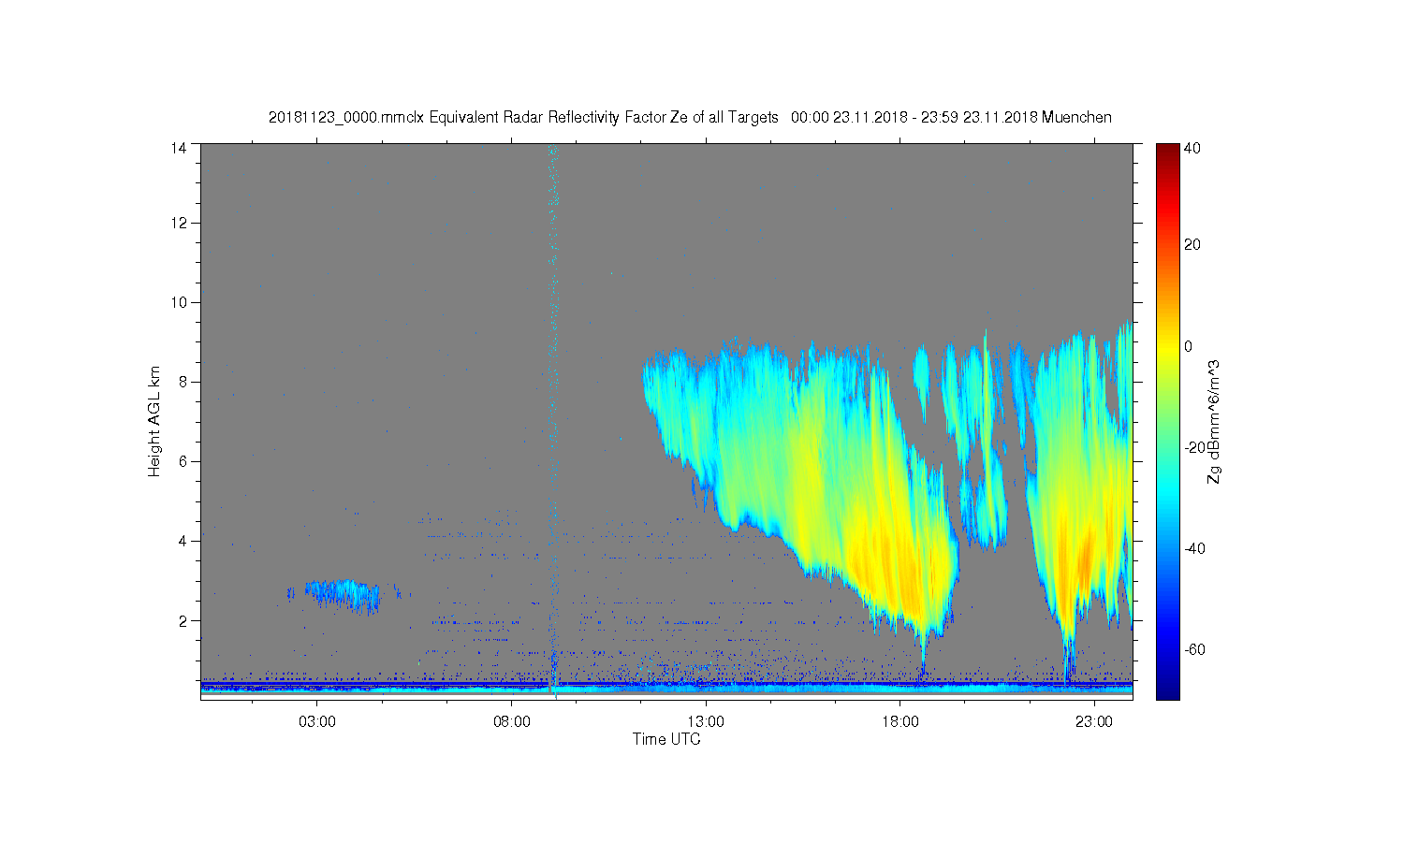Click the colorbar value -20

pyautogui.click(x=1195, y=447)
